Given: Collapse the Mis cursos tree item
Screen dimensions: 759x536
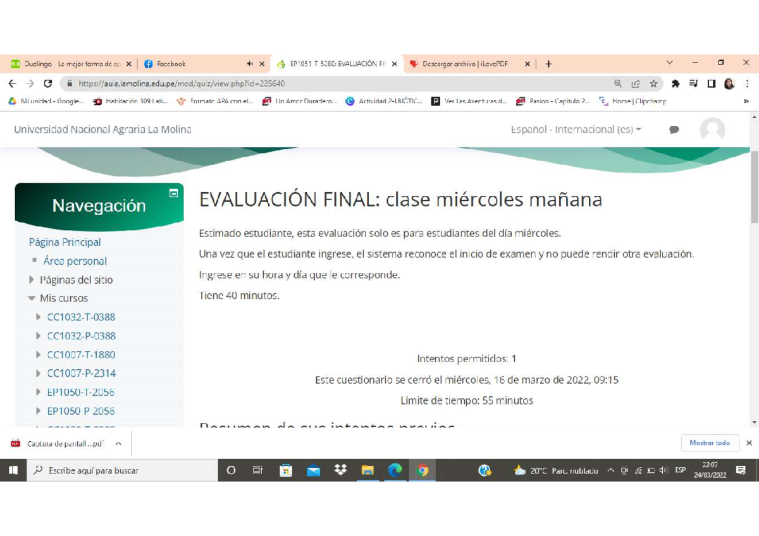Looking at the screenshot, I should [31, 298].
